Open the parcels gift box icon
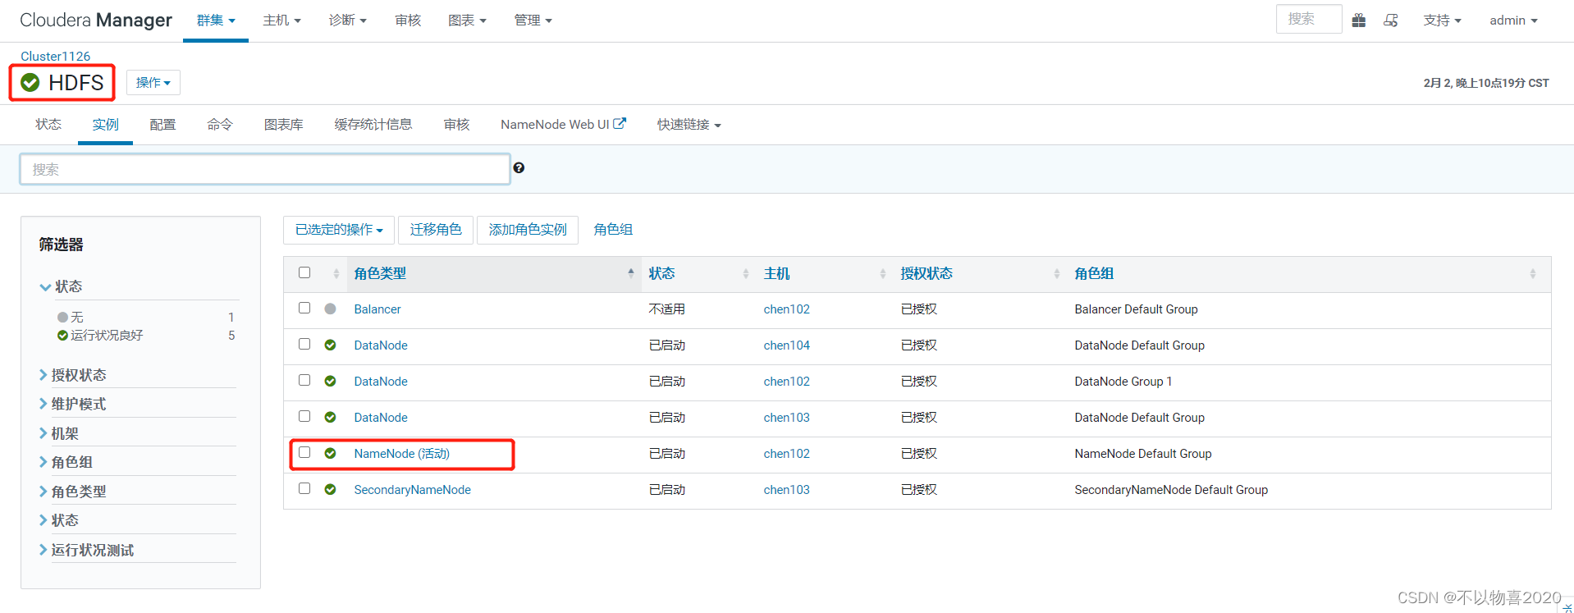This screenshot has width=1574, height=613. (1359, 21)
